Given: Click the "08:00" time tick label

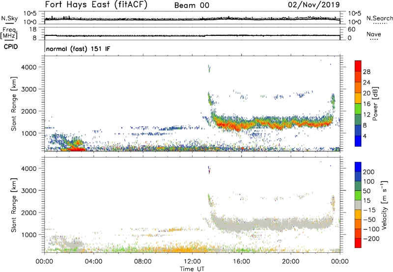Looking at the screenshot, I should point(143,262).
